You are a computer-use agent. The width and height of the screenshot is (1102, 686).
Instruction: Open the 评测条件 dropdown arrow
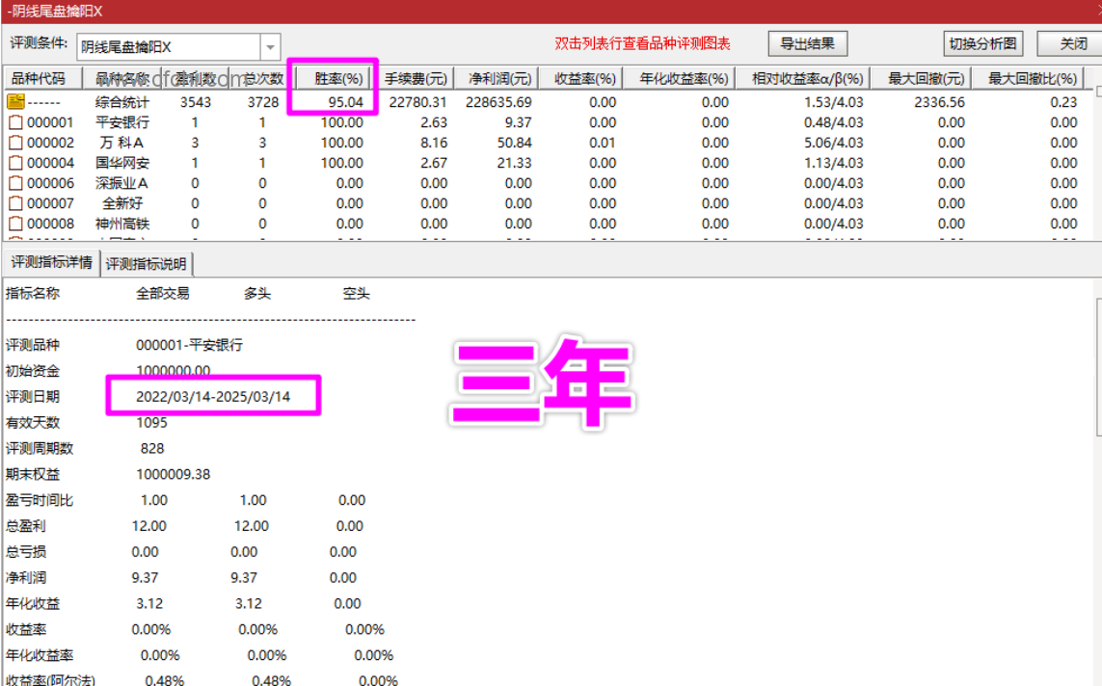(x=271, y=48)
